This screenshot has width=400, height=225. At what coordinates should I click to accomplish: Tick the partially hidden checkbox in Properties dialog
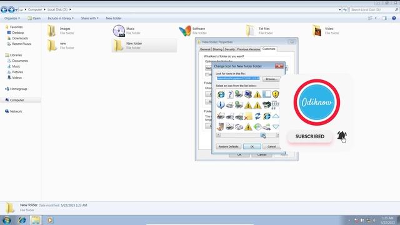(207, 74)
